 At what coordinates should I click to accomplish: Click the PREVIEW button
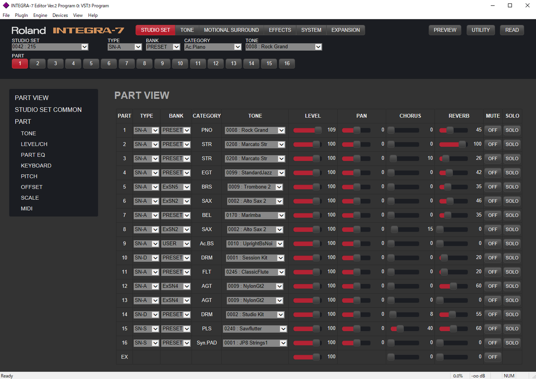[x=445, y=30]
